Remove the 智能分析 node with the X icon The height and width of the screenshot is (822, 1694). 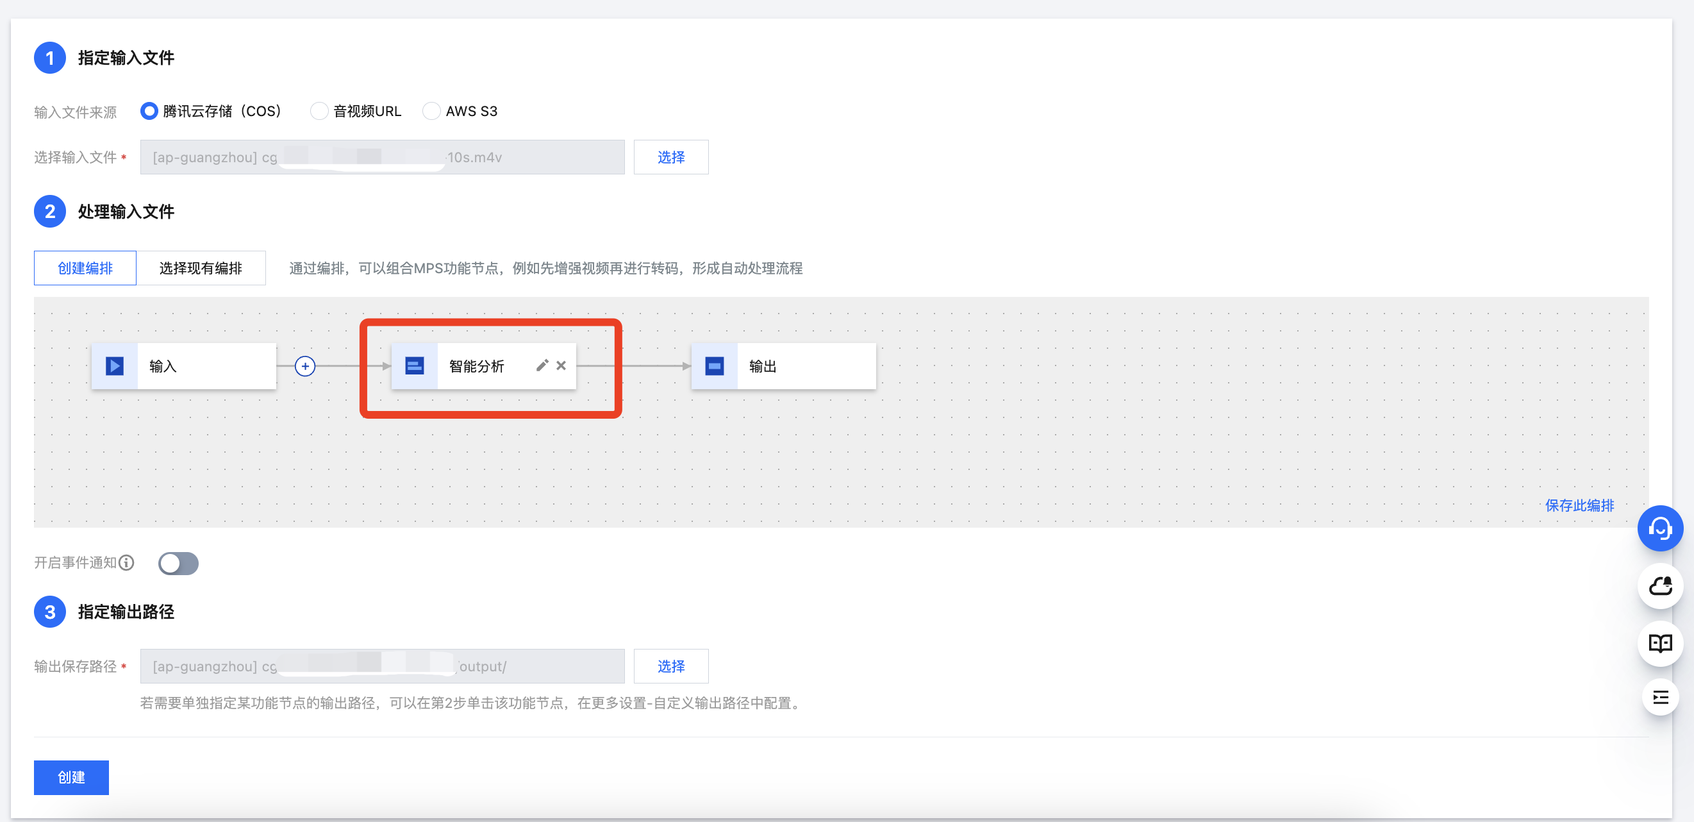pyautogui.click(x=561, y=365)
